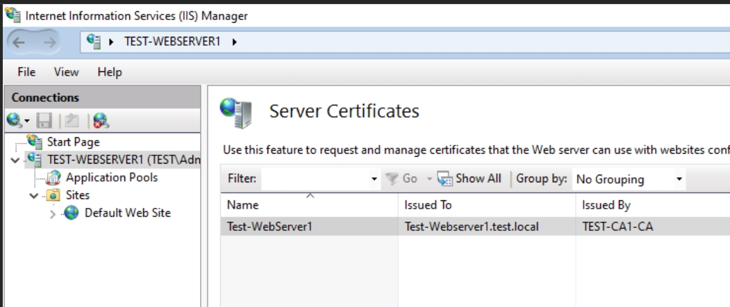This screenshot has height=307, width=730.
Task: Open the Group by No Grouping dropdown
Action: 629,179
